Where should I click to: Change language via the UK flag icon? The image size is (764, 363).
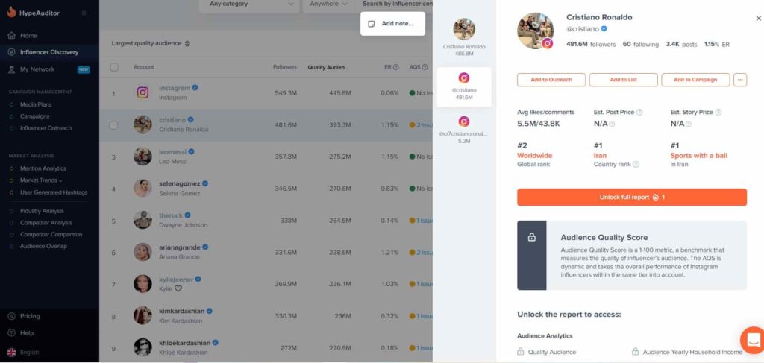(12, 353)
